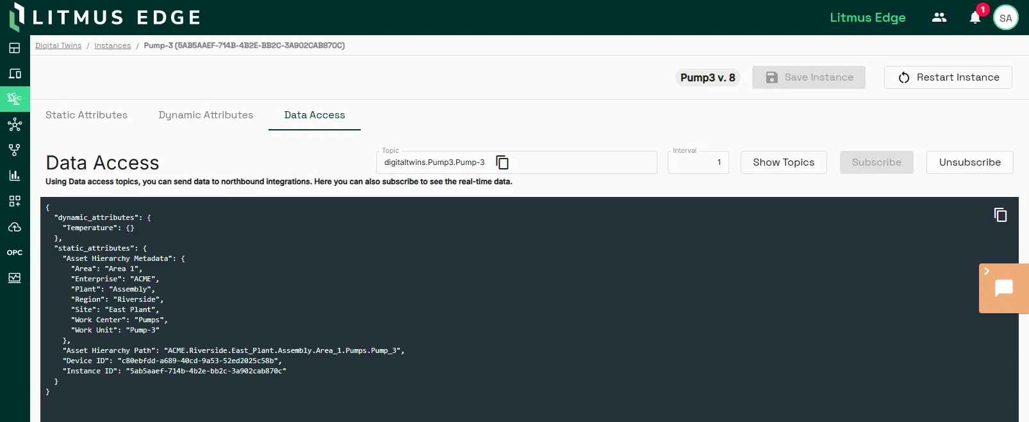Screen dimensions: 1029x422
Task: Open the dashboard icon in the sidebar
Action: (x=15, y=48)
